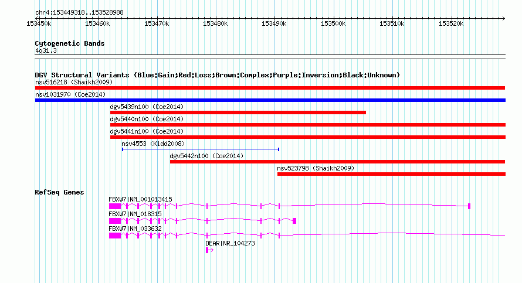This screenshot has width=522, height=283.
Task: Select the red nsv523798 loss bar
Action: (x=392, y=174)
